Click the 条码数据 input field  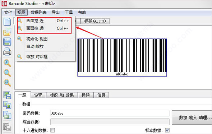click(x=110, y=113)
